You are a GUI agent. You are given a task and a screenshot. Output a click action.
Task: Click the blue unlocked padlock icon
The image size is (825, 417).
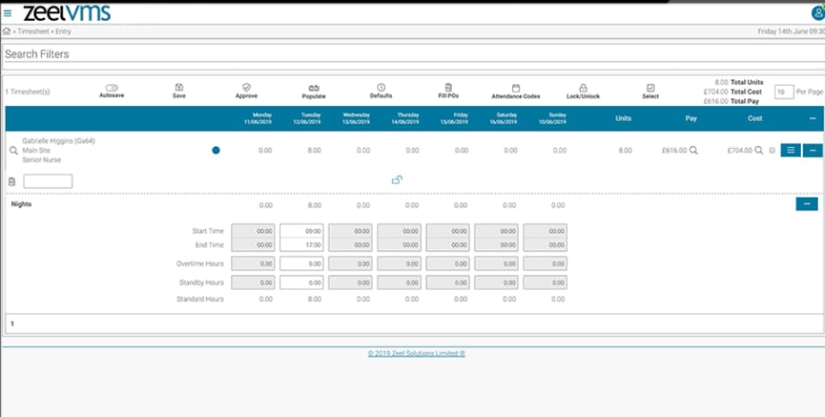point(397,180)
